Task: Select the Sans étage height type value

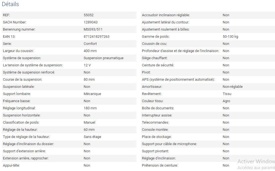Action: (x=92, y=137)
